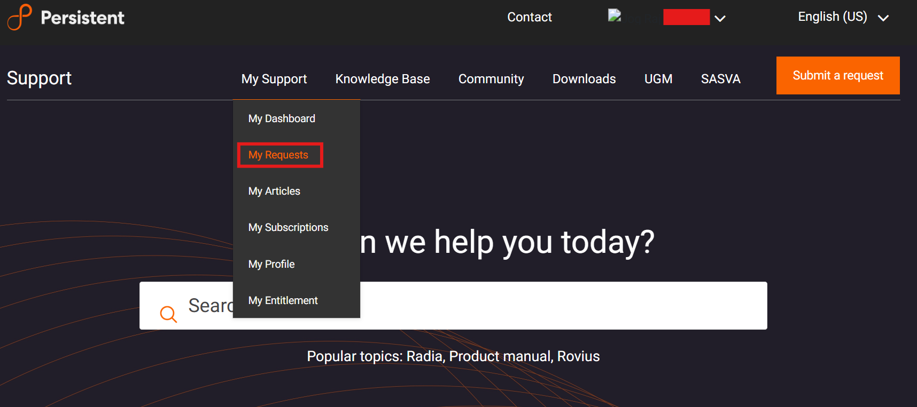
Task: Select My Profile menu entry
Action: pos(271,264)
